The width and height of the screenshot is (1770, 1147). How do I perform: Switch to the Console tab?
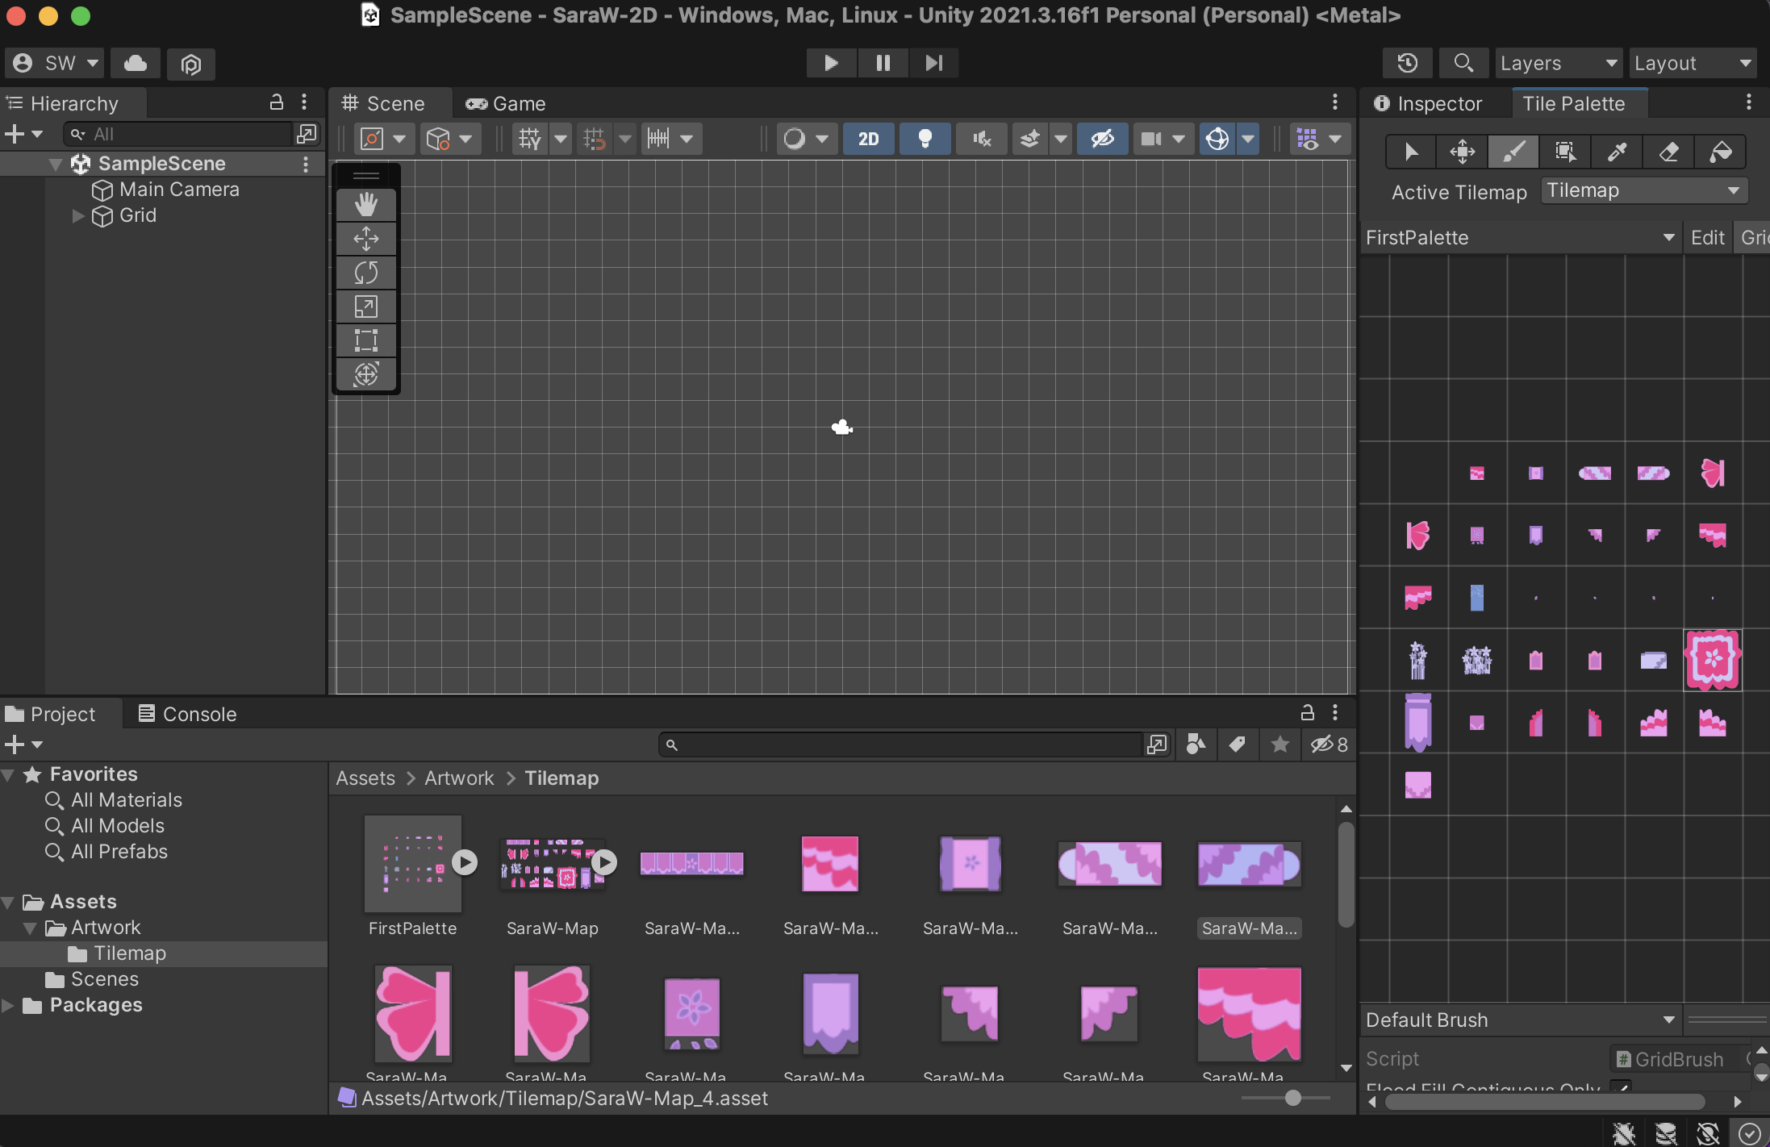[187, 715]
